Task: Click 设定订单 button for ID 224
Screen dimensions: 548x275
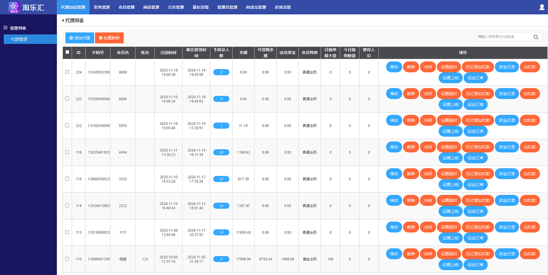Action: click(475, 78)
